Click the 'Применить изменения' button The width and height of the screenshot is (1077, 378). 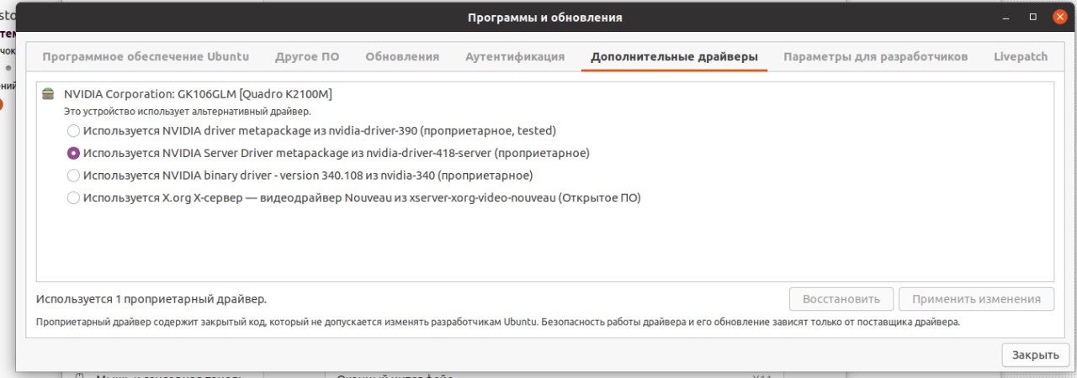tap(976, 299)
